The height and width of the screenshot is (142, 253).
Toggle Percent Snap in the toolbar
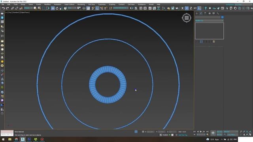click(x=102, y=8)
